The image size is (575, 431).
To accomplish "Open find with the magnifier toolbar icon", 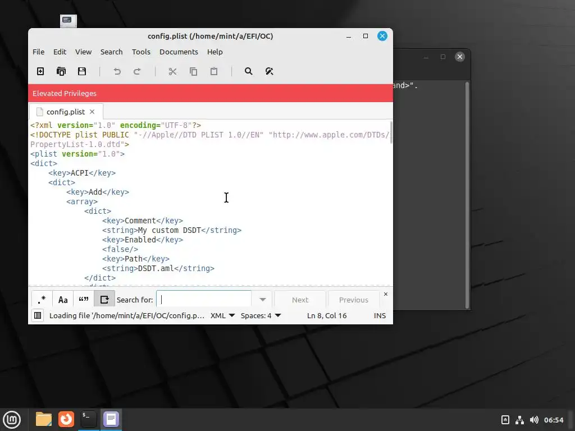I will click(249, 71).
